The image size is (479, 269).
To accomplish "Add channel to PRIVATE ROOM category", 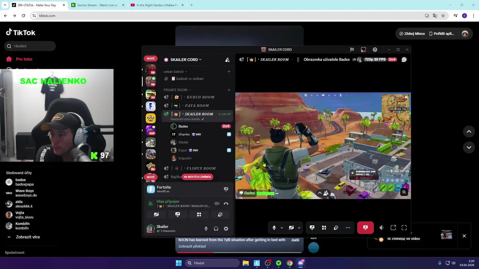I will coord(229,90).
